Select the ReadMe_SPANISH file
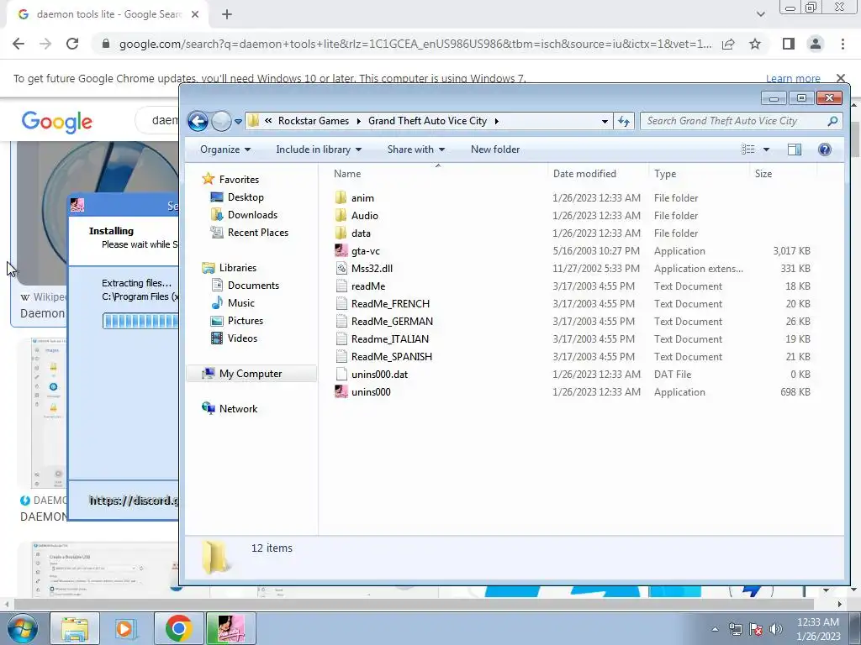This screenshot has height=645, width=861. pos(392,356)
